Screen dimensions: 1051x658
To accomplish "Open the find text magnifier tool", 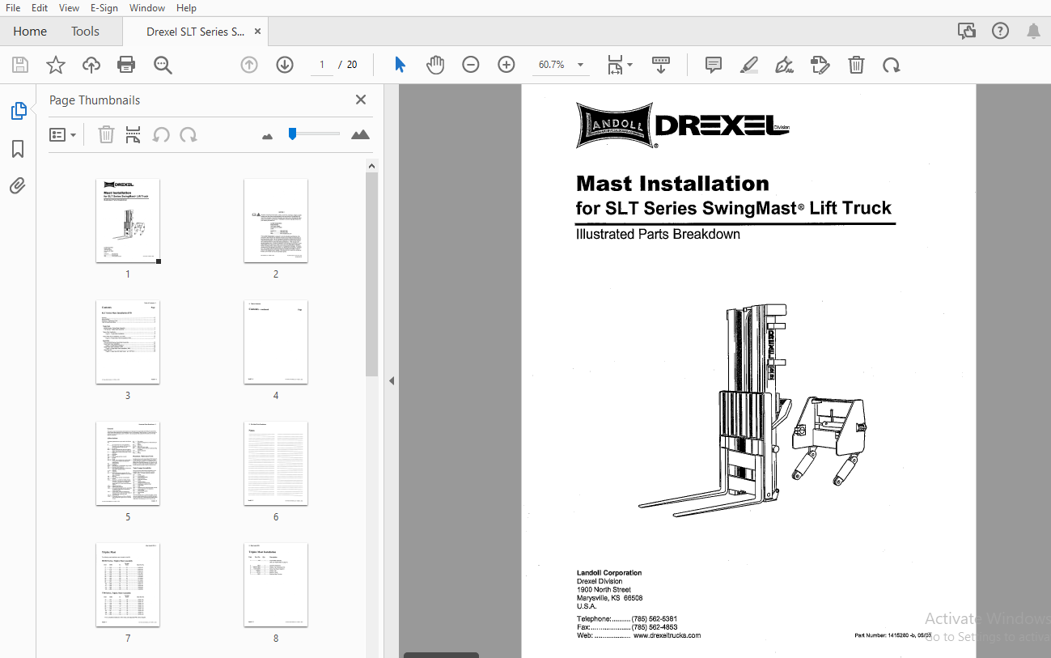I will click(x=163, y=65).
